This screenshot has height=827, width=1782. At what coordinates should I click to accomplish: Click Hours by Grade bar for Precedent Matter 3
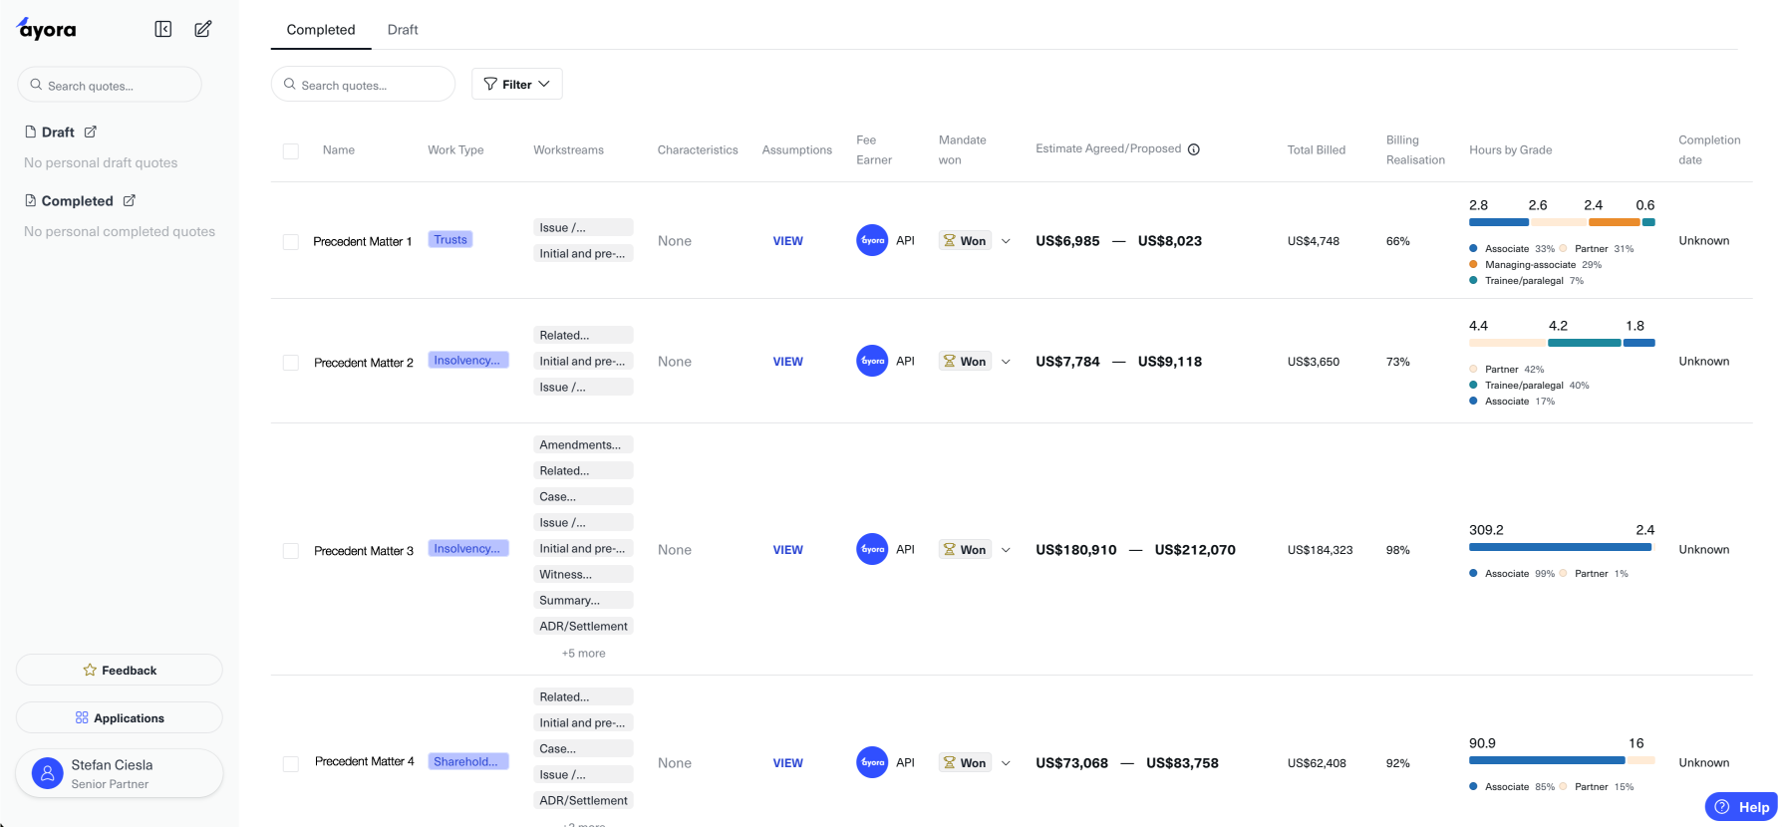(x=1560, y=547)
